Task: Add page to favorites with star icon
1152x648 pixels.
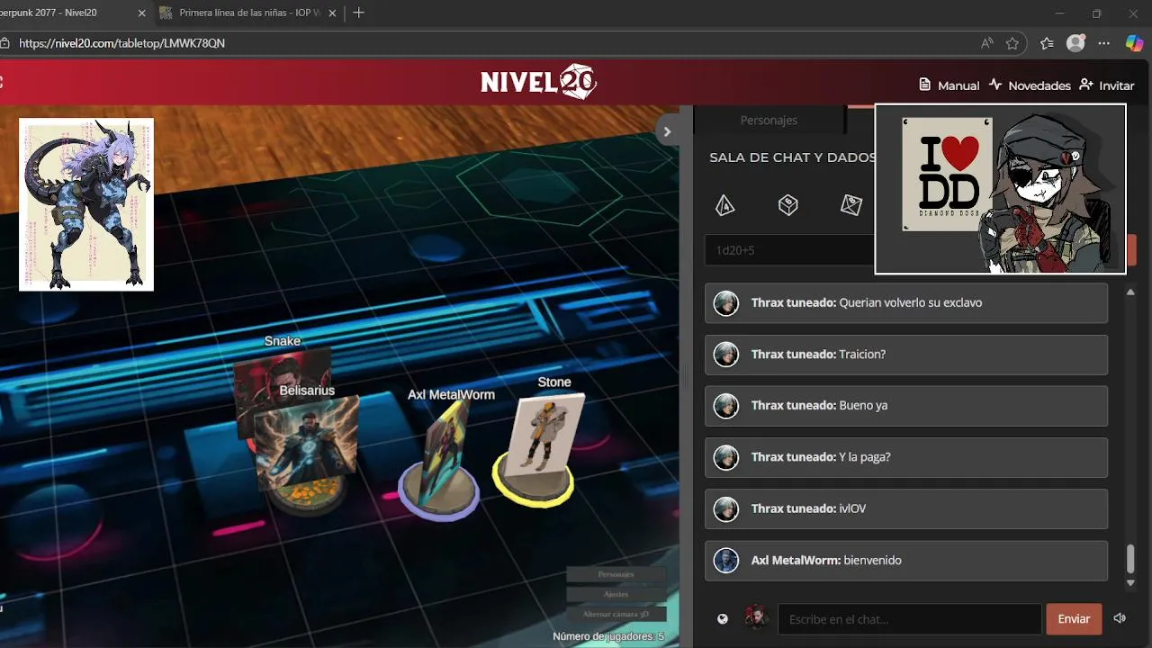Action: pyautogui.click(x=1012, y=43)
